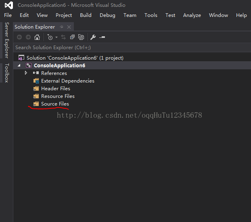Open the View menu
251x222 pixels.
42,15
